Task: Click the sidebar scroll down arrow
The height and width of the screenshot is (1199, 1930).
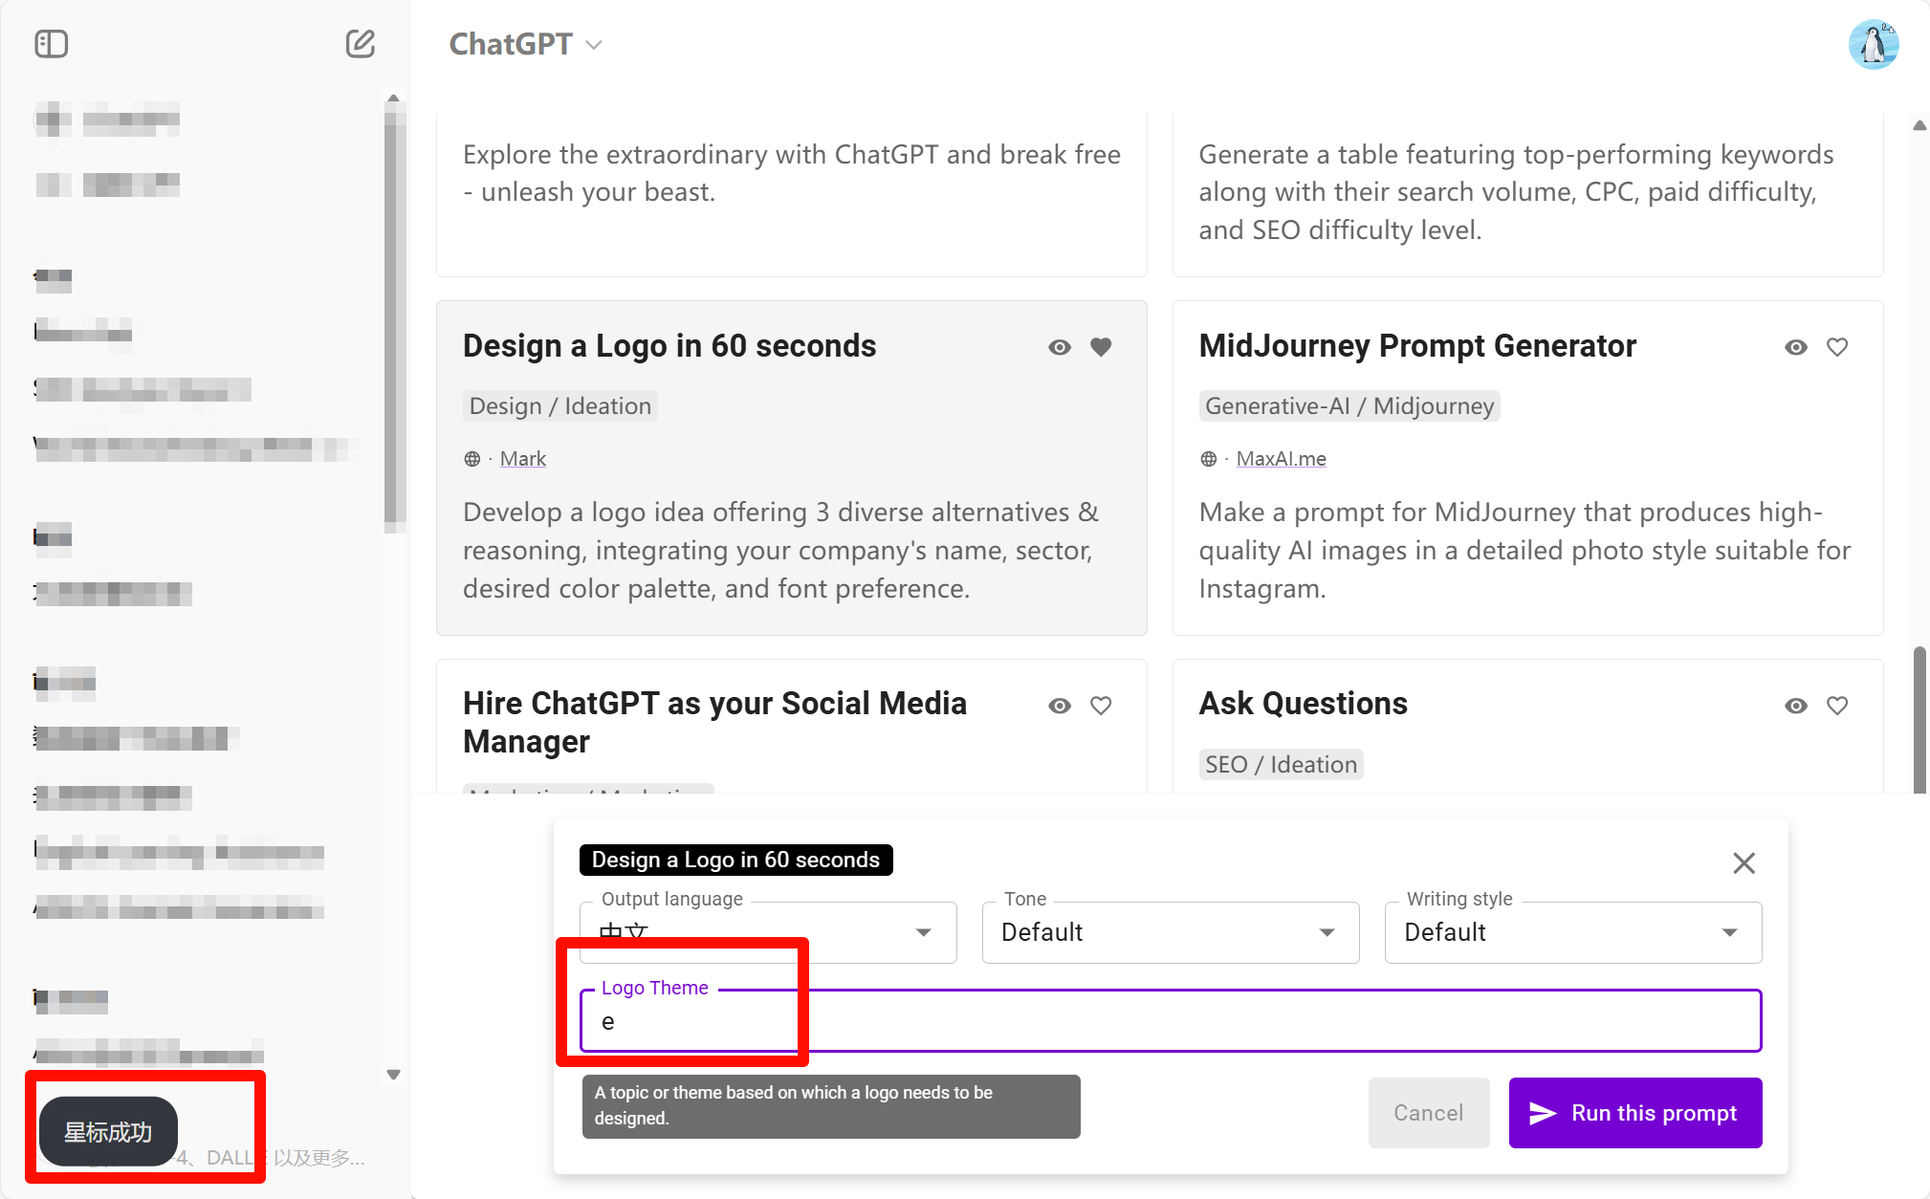Action: tap(393, 1075)
